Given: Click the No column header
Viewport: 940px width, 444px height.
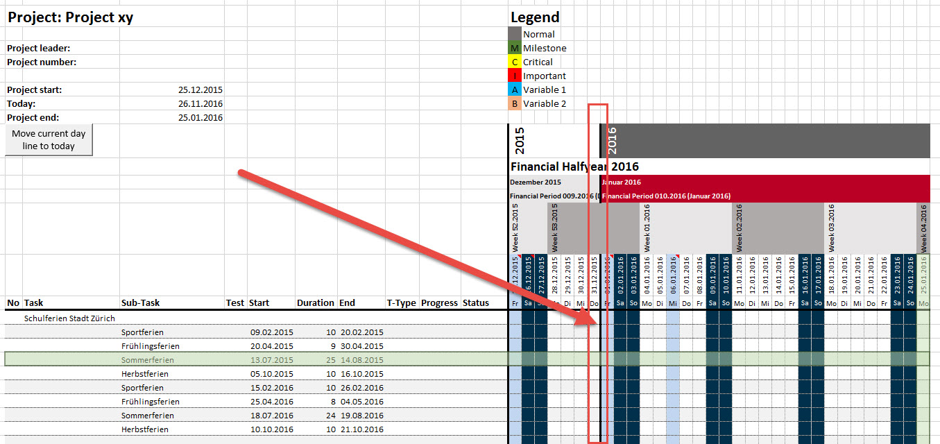Looking at the screenshot, I should click(x=13, y=302).
